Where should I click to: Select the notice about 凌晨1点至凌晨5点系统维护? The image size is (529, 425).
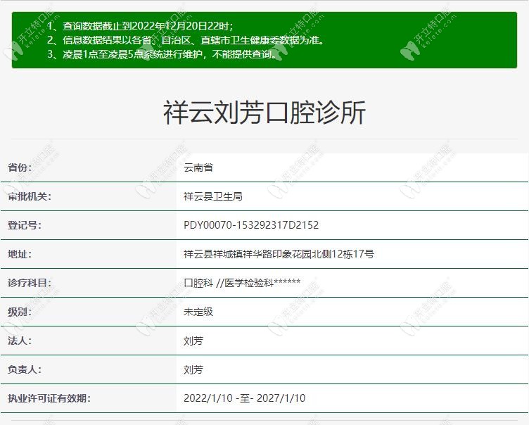pos(162,54)
